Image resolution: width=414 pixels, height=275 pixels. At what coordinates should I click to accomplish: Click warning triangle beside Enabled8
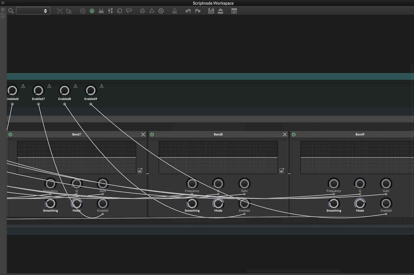click(x=75, y=86)
